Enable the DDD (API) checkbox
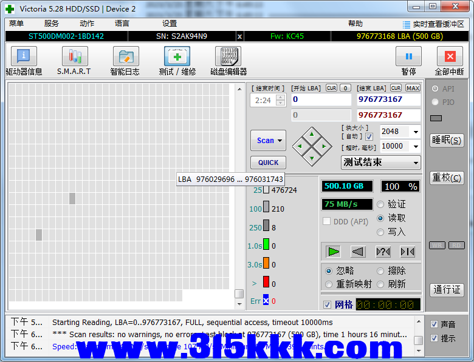The height and width of the screenshot is (362, 474). (x=326, y=221)
